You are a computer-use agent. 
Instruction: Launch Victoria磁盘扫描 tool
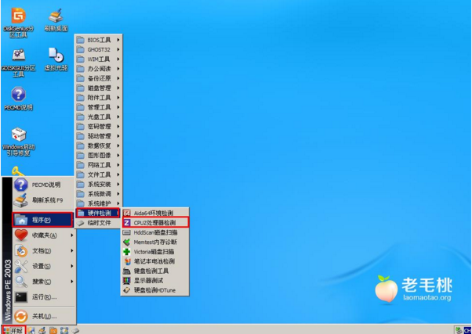click(x=154, y=252)
